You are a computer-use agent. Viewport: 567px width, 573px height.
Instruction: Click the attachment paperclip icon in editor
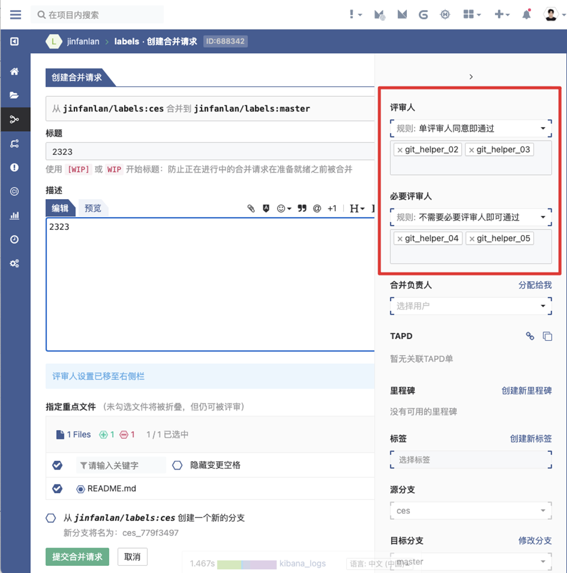[251, 209]
